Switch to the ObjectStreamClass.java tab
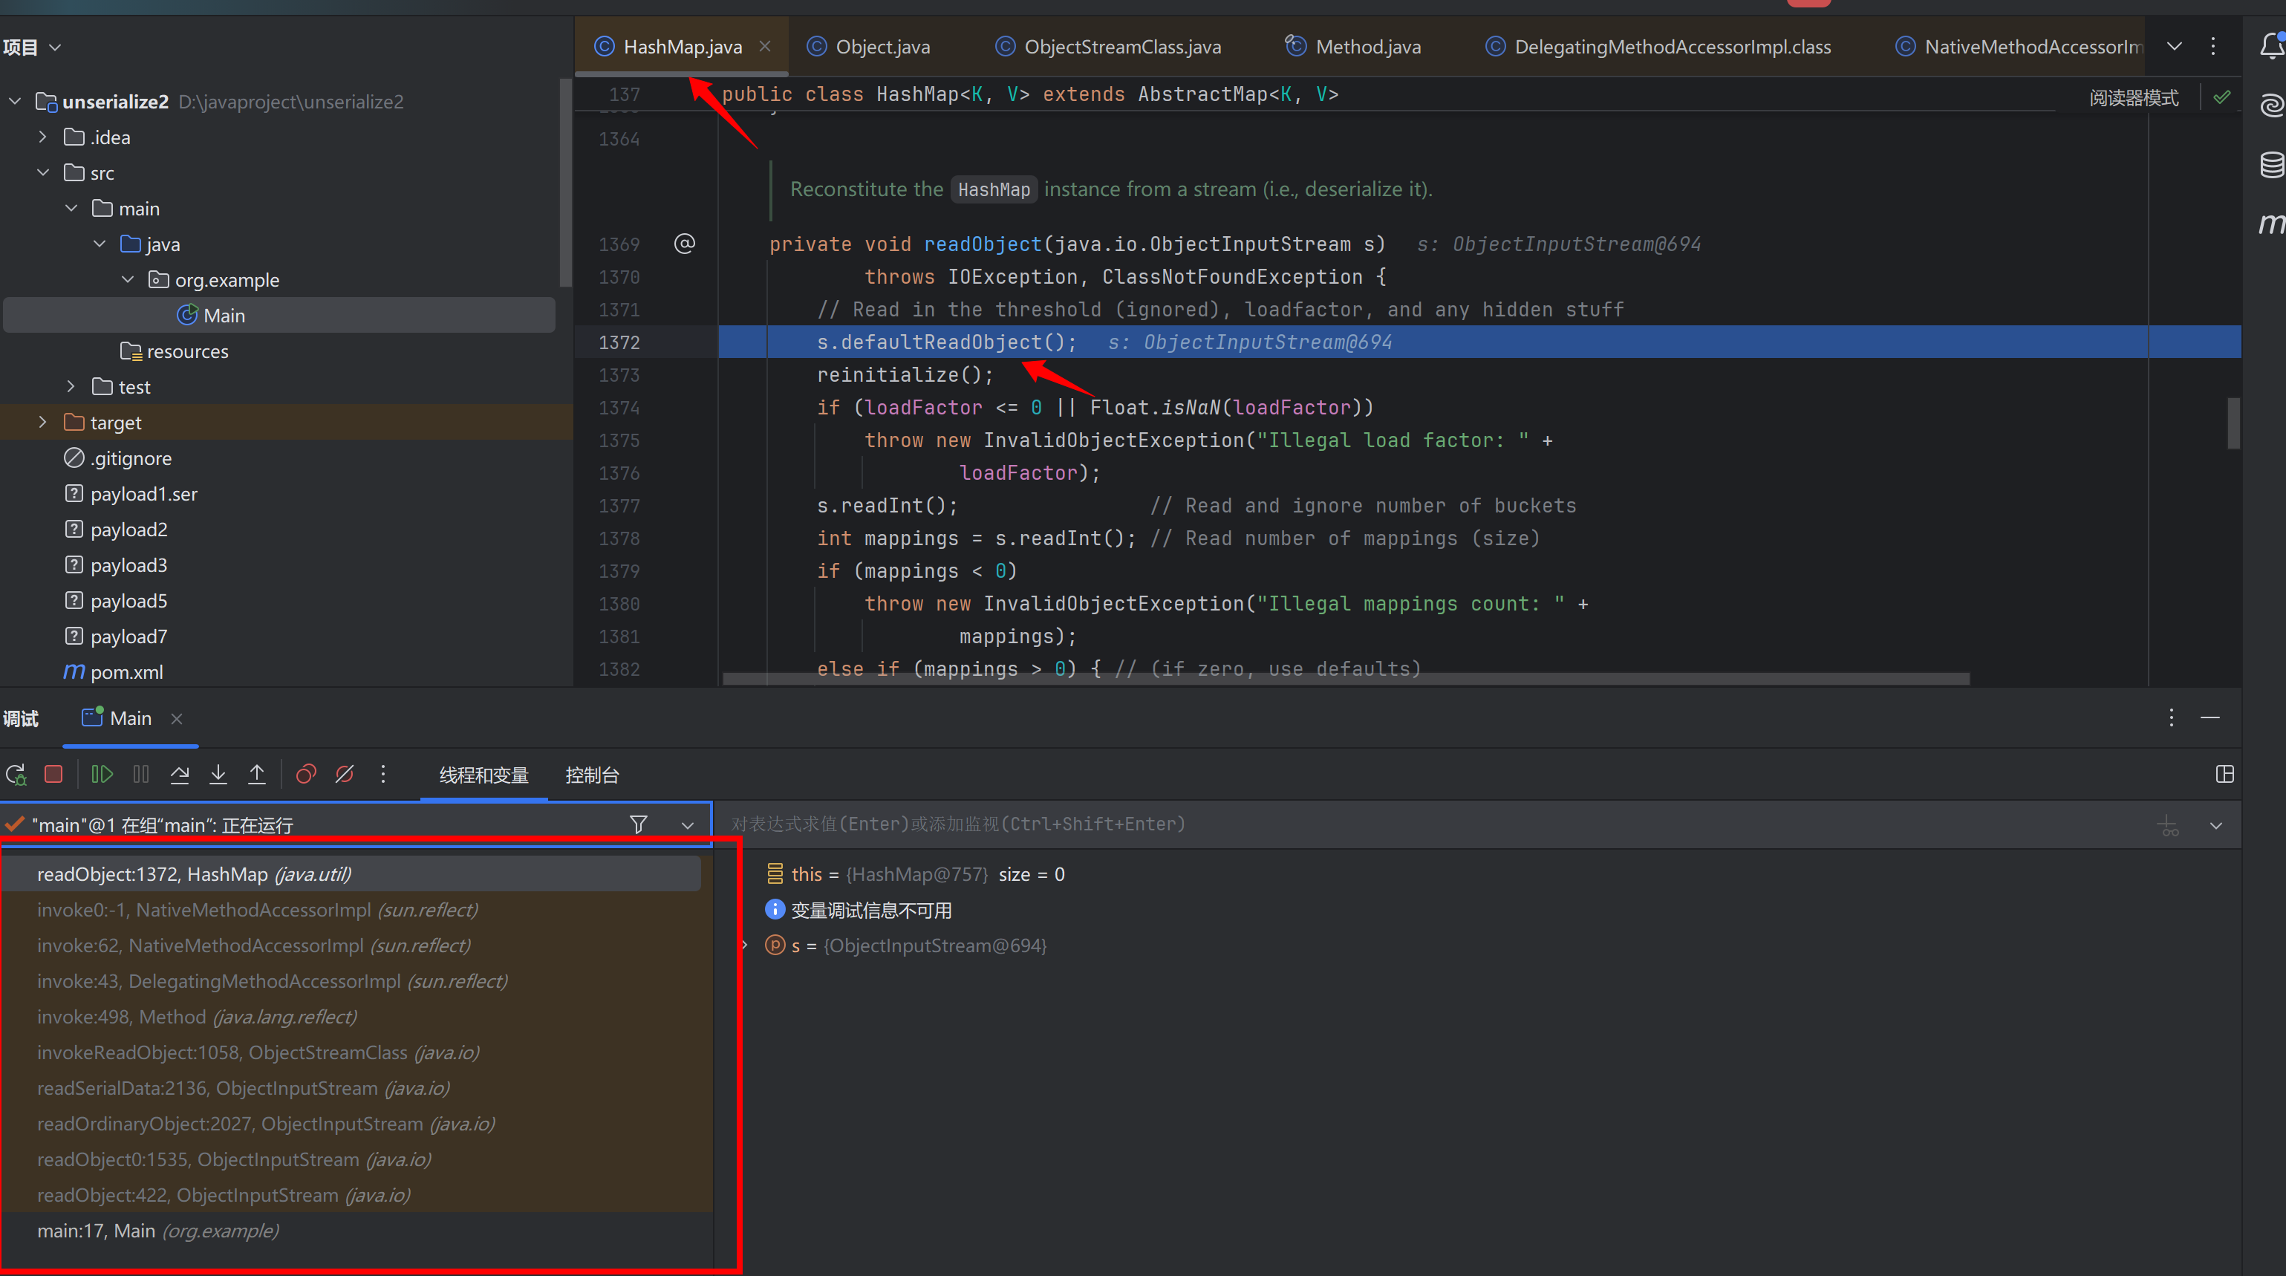Image resolution: width=2286 pixels, height=1276 pixels. (x=1121, y=47)
